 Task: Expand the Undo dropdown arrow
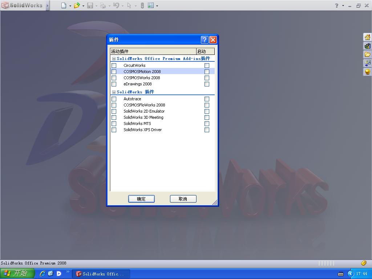122,6
